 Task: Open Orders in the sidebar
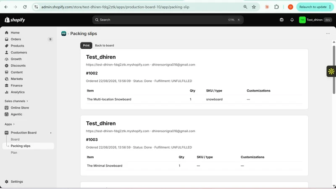coord(16,39)
